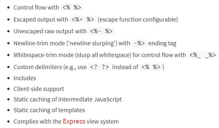The height and width of the screenshot is (128, 219).
Task: Click the <% %> code snippet after Control flow
Action: point(72,7)
